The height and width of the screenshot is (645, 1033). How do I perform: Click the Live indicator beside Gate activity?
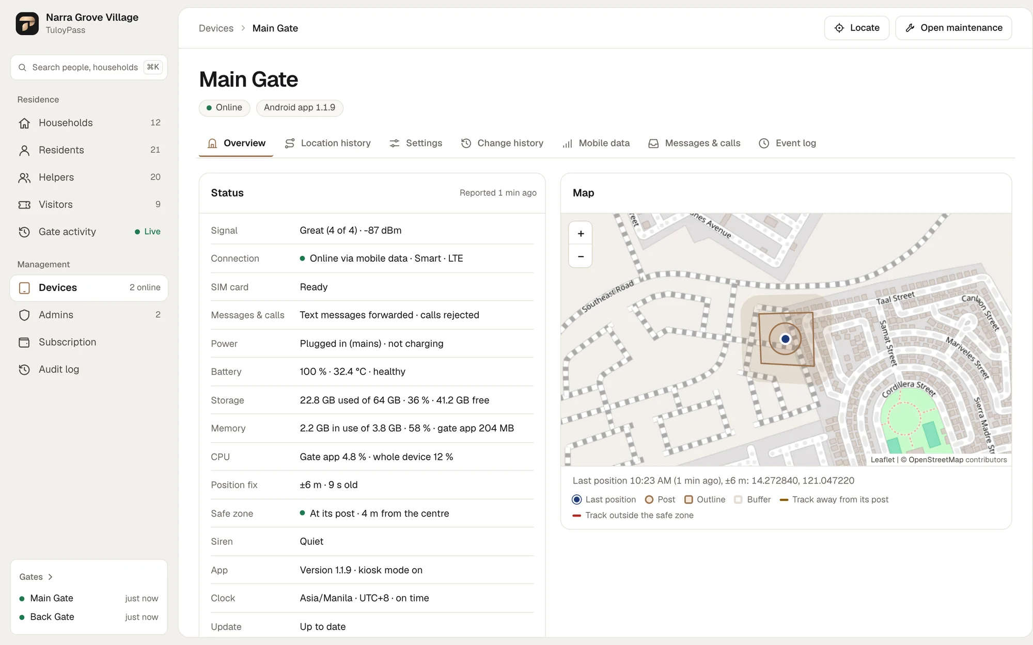(x=148, y=232)
